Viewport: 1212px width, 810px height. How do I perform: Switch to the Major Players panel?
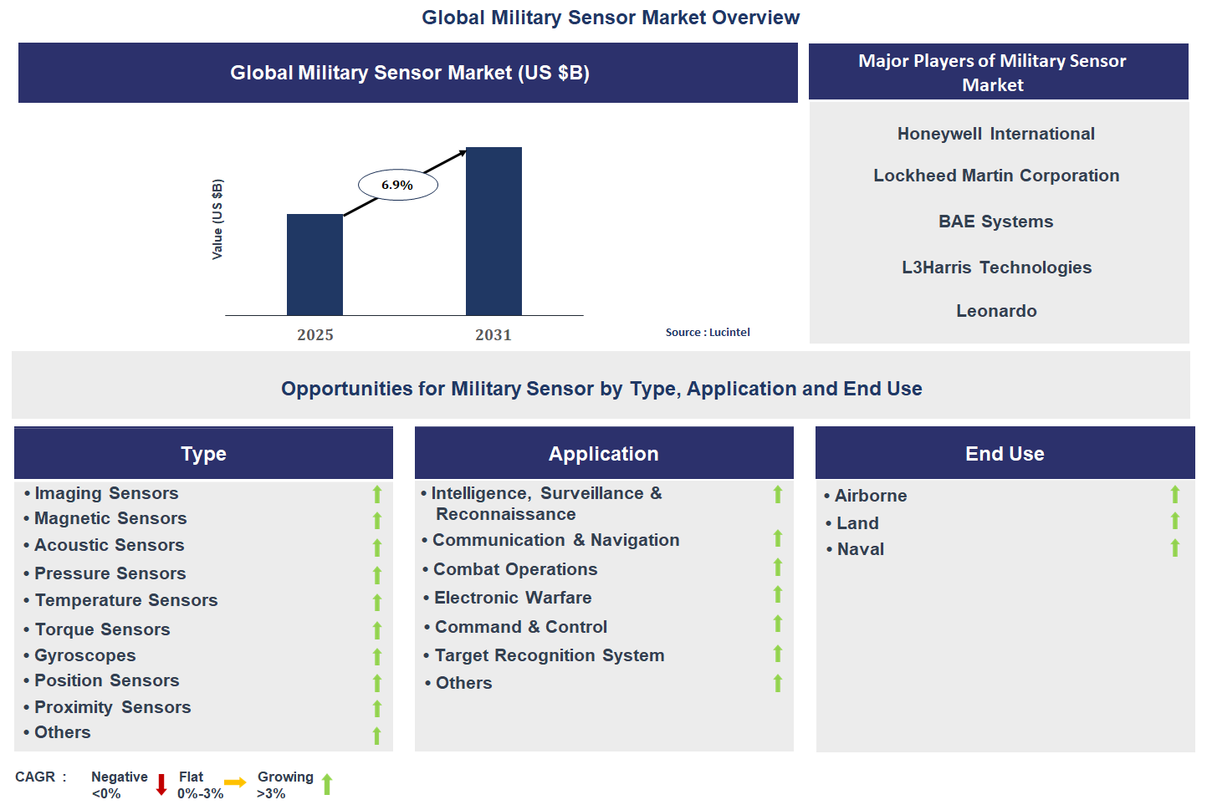pyautogui.click(x=997, y=72)
